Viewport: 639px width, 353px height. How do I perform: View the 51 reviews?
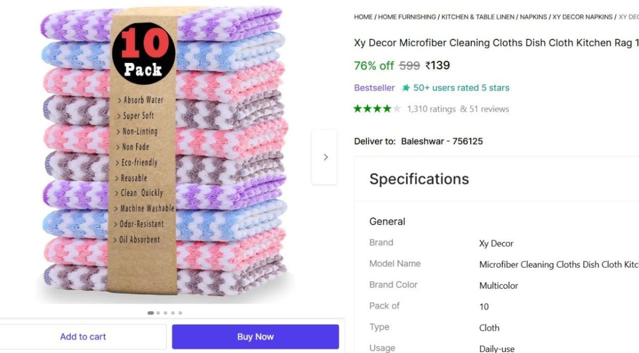coord(489,108)
